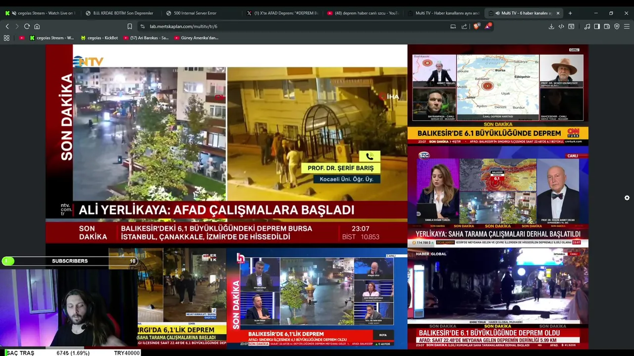Switch to deprem haber canlı YouTube tab
Viewport: 634px width, 356px height.
coord(364,13)
